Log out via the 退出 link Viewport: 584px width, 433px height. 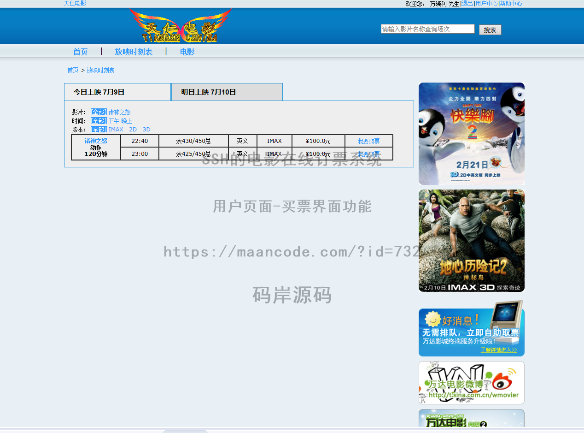coord(467,3)
